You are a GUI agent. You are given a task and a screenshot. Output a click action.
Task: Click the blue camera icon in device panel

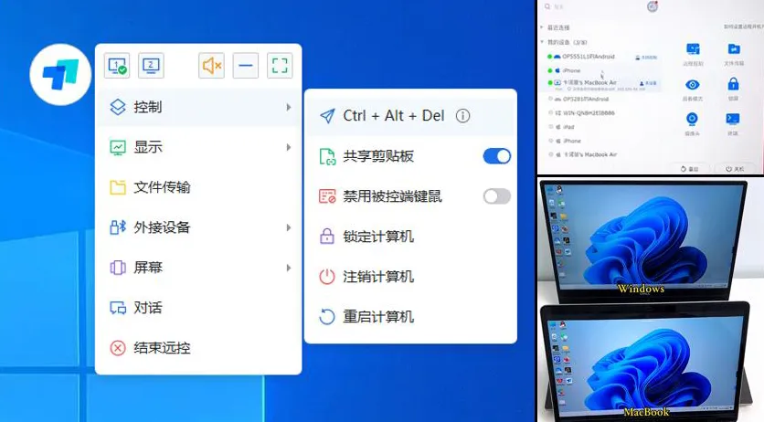pyautogui.click(x=692, y=119)
